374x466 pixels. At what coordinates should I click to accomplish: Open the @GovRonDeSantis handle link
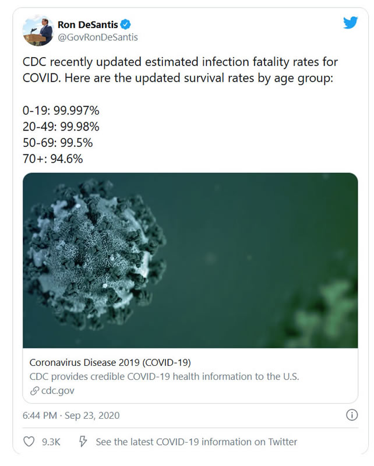(x=97, y=37)
